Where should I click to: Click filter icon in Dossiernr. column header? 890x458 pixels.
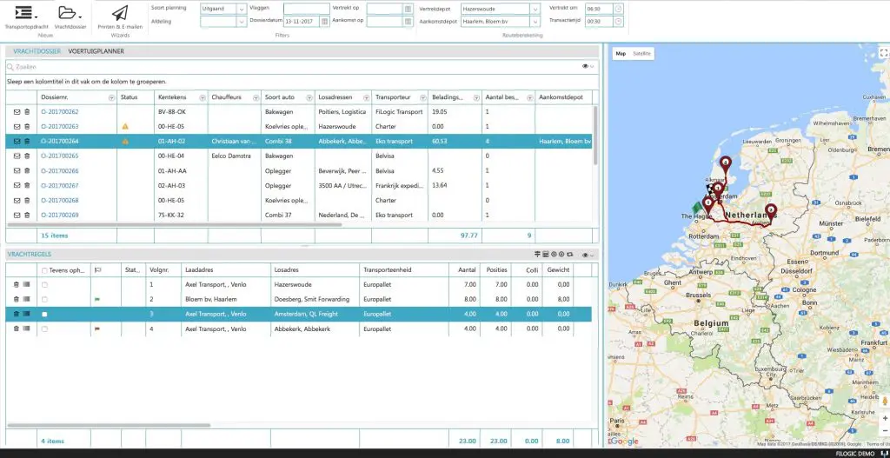(110, 97)
